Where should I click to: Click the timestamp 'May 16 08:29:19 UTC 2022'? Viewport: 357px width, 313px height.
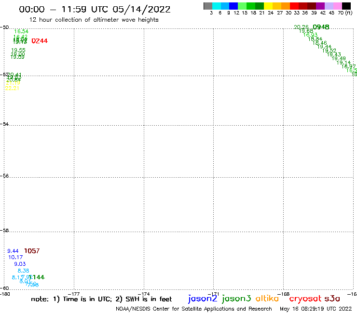pyautogui.click(x=316, y=309)
